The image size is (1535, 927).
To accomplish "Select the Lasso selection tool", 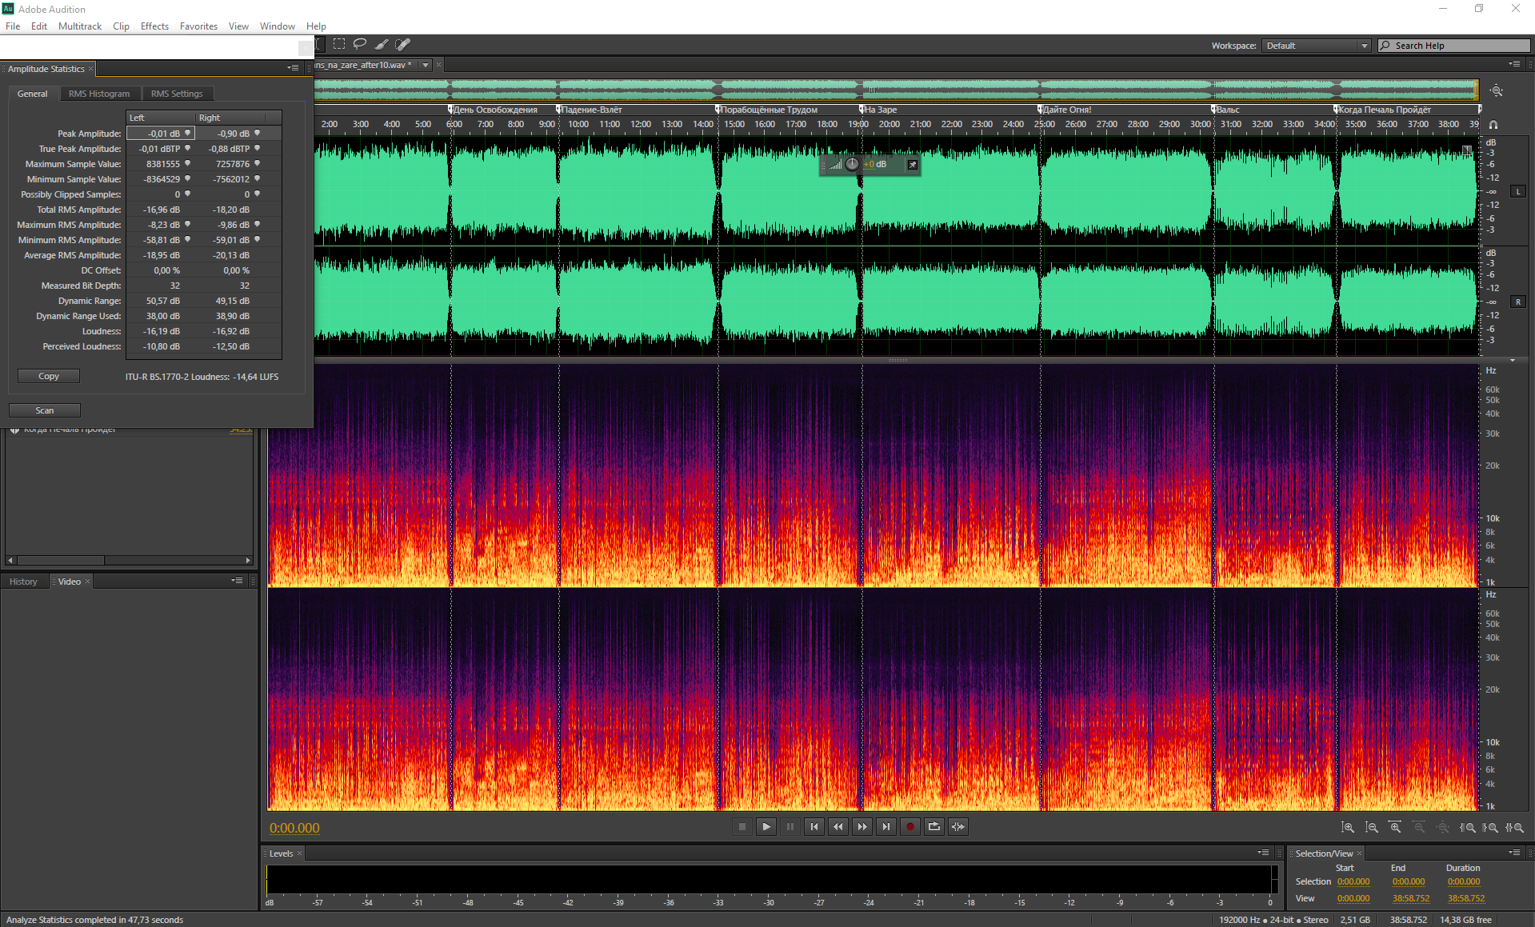I will [x=360, y=45].
